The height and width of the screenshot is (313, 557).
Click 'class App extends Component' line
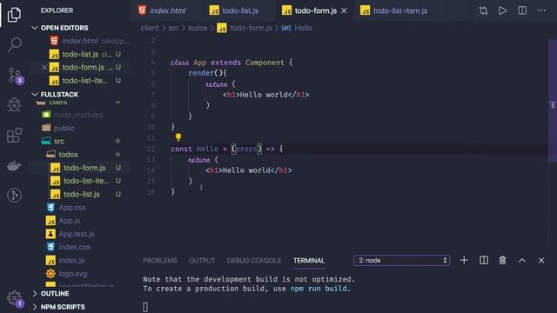[227, 63]
